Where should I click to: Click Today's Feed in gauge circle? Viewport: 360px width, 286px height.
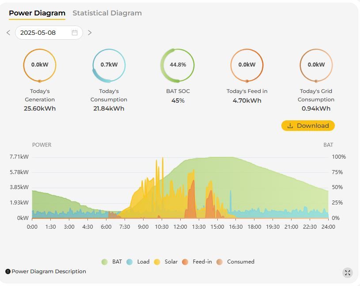(x=247, y=65)
